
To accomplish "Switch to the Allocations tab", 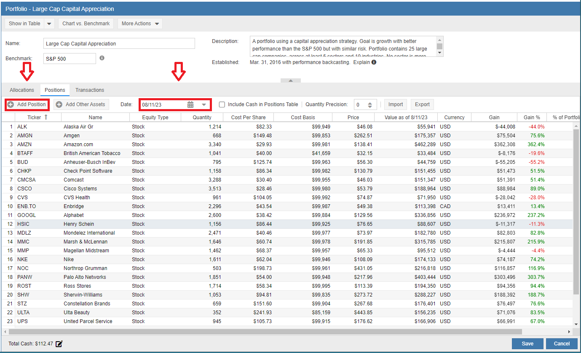I will (x=22, y=90).
